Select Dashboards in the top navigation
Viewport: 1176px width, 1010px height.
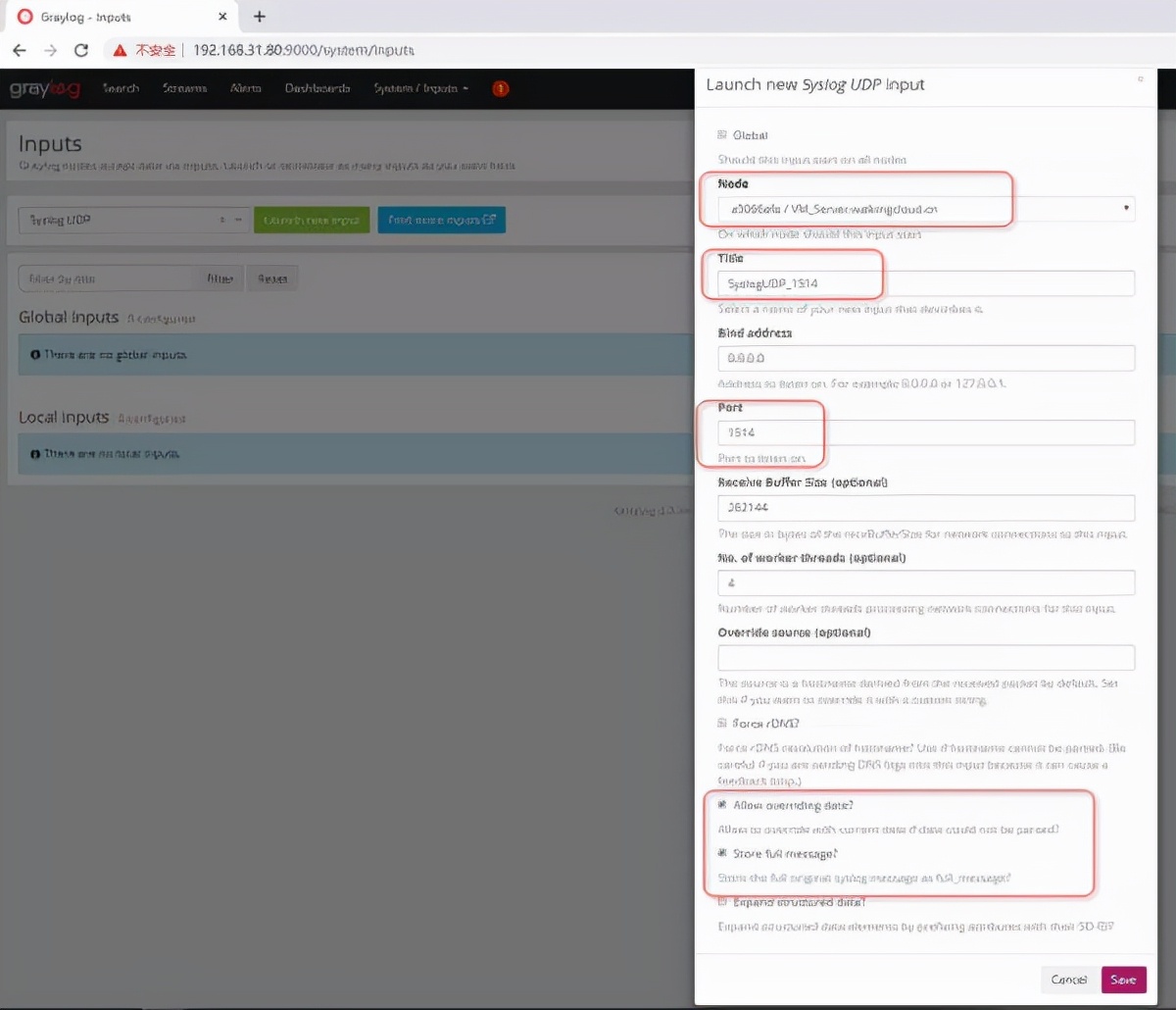coord(318,88)
